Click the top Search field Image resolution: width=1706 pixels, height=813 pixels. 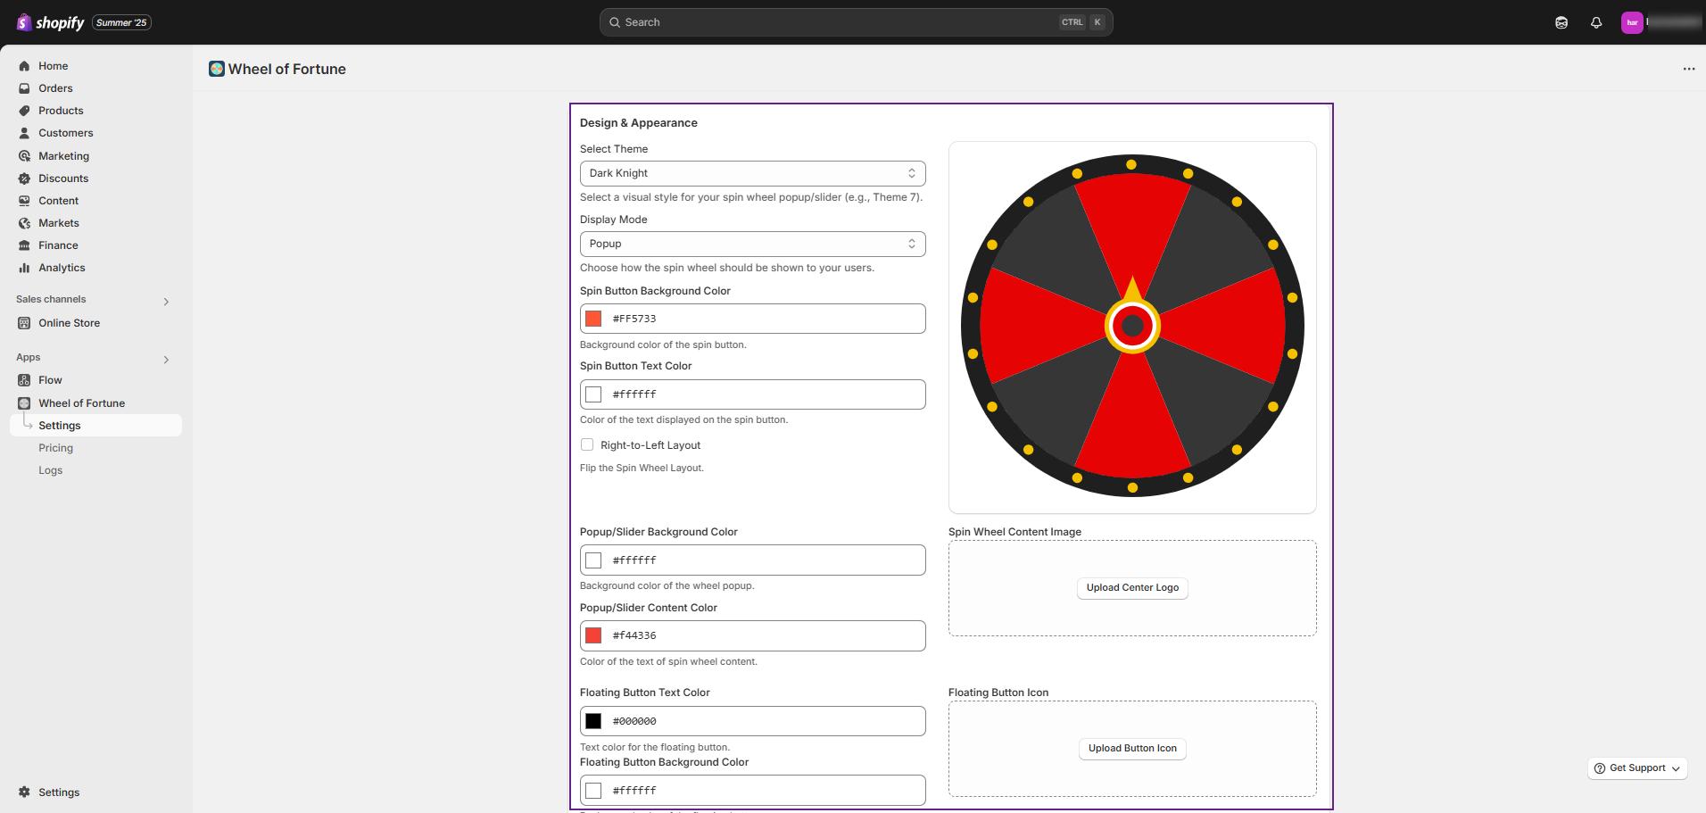[x=856, y=22]
